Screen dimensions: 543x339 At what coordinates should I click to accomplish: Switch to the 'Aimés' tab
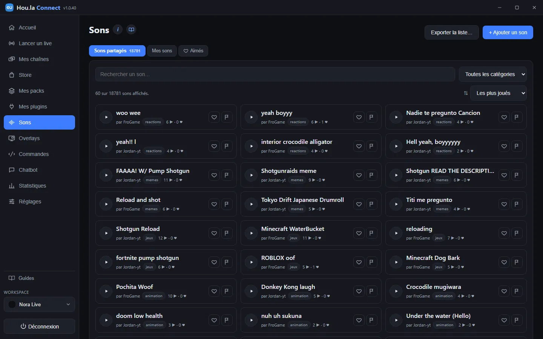(193, 51)
